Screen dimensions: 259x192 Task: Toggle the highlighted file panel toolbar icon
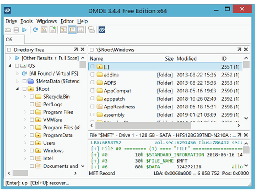pos(72,30)
